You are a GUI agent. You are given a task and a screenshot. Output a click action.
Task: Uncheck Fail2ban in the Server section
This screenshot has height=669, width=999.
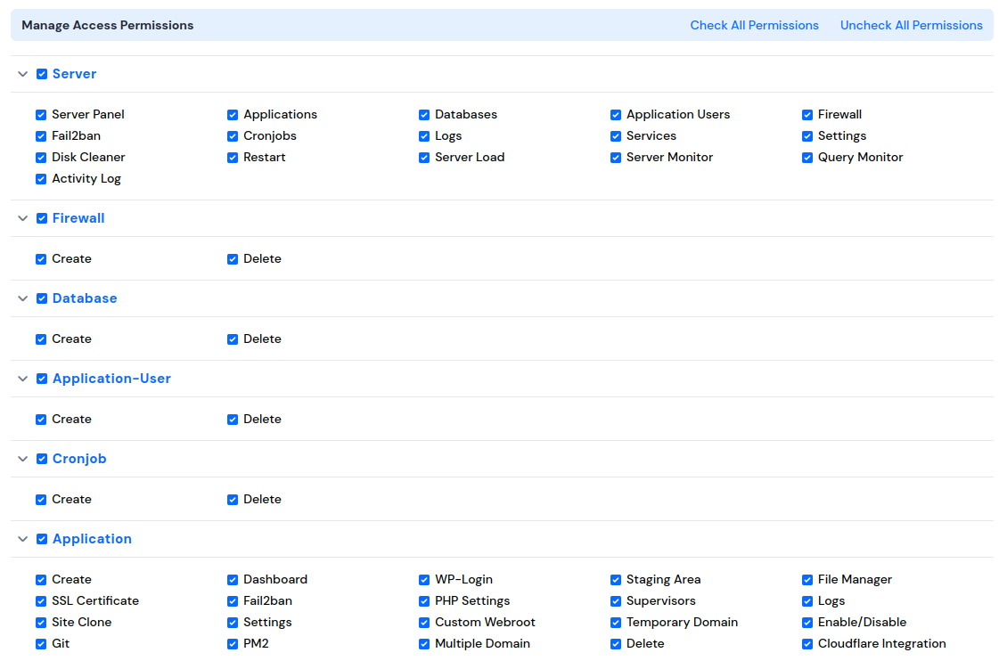[41, 136]
